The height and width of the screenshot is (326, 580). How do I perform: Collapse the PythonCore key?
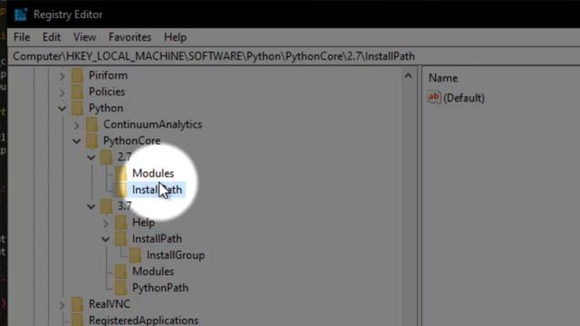click(76, 141)
